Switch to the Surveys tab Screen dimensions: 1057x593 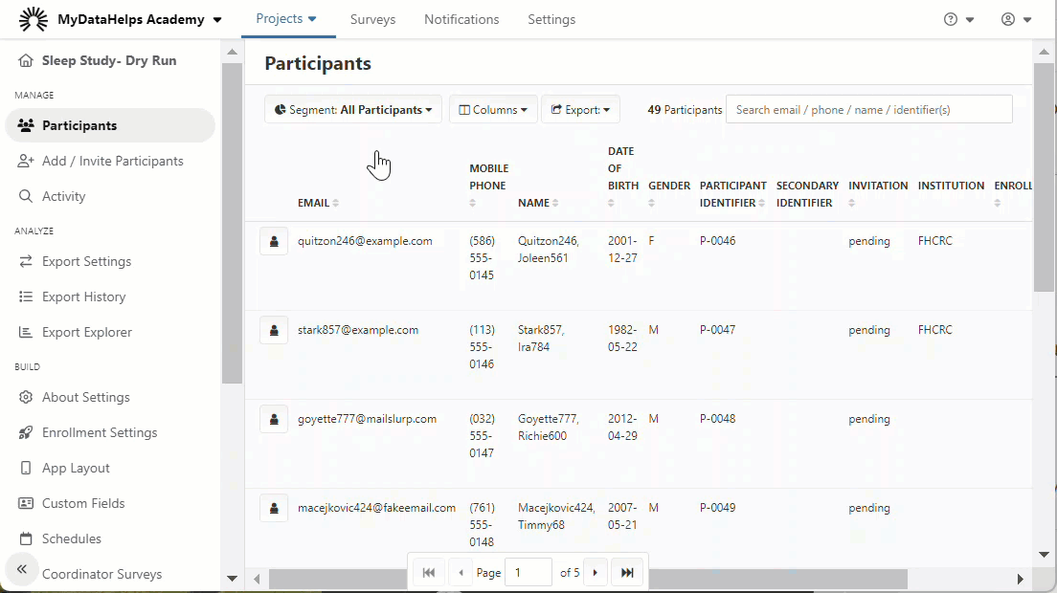372,19
